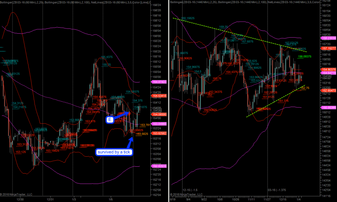Click the 11/11 date label
The height and width of the screenshot is (202, 337).
251,199
